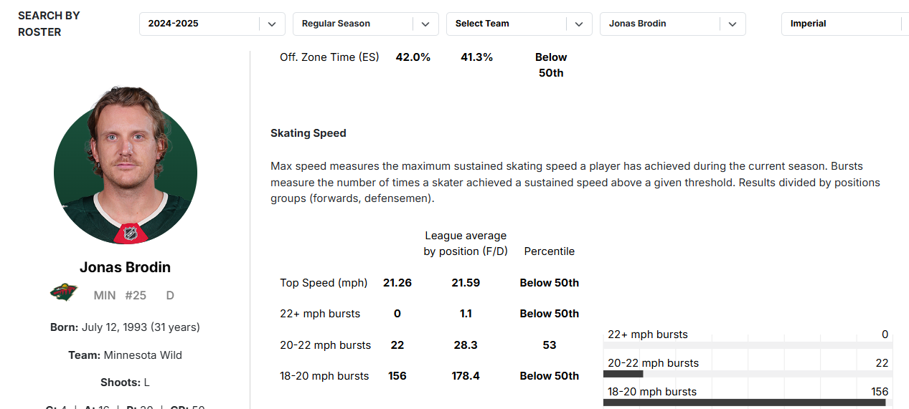This screenshot has height=409, width=909.
Task: Click the chevron arrow beside Jonas Brodin
Action: (733, 24)
